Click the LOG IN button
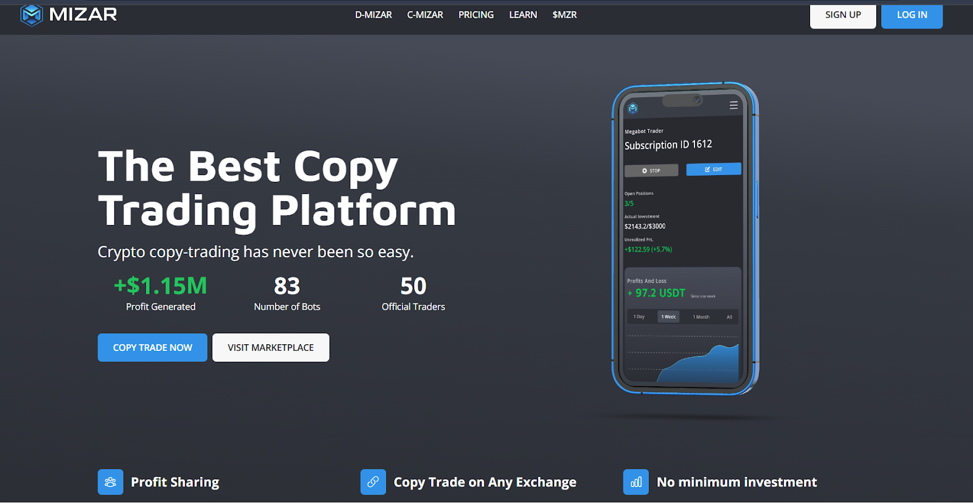973x503 pixels. [912, 15]
